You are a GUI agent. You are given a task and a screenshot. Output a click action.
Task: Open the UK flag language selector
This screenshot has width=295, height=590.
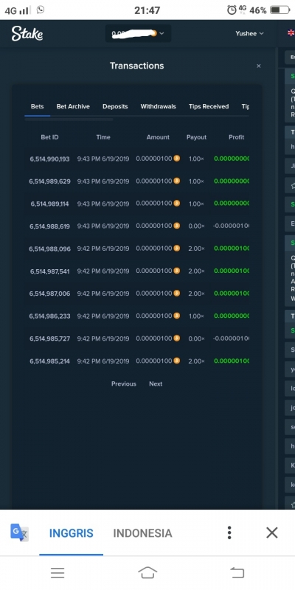click(291, 33)
